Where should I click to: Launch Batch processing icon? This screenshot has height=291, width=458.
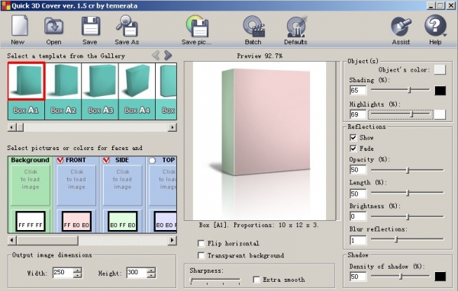tap(253, 26)
